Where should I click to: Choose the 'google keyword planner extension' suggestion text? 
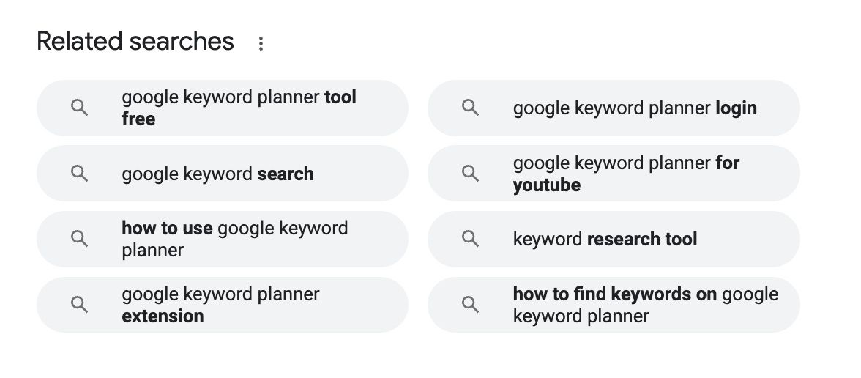pyautogui.click(x=220, y=305)
